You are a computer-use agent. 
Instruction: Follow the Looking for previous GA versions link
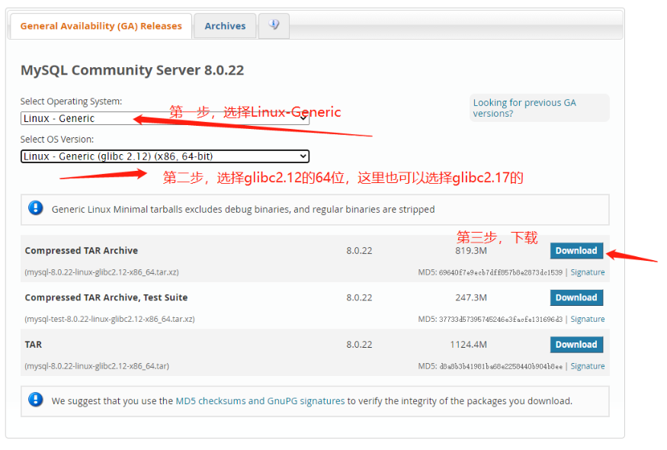click(x=524, y=108)
